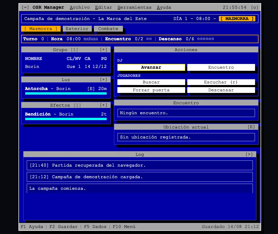Expand the Log panel with [>]

click(x=249, y=154)
